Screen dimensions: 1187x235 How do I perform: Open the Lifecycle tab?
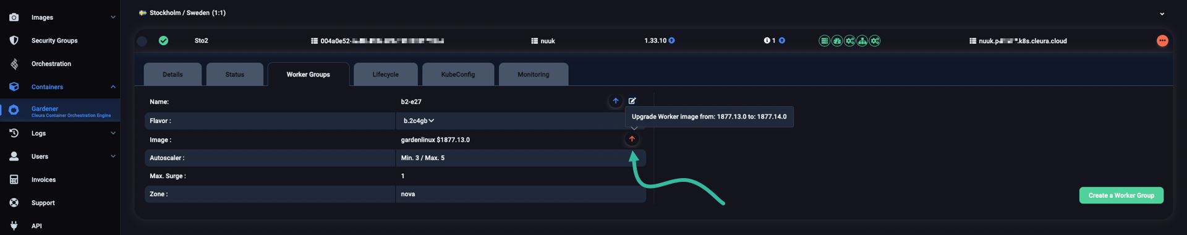[x=385, y=74]
